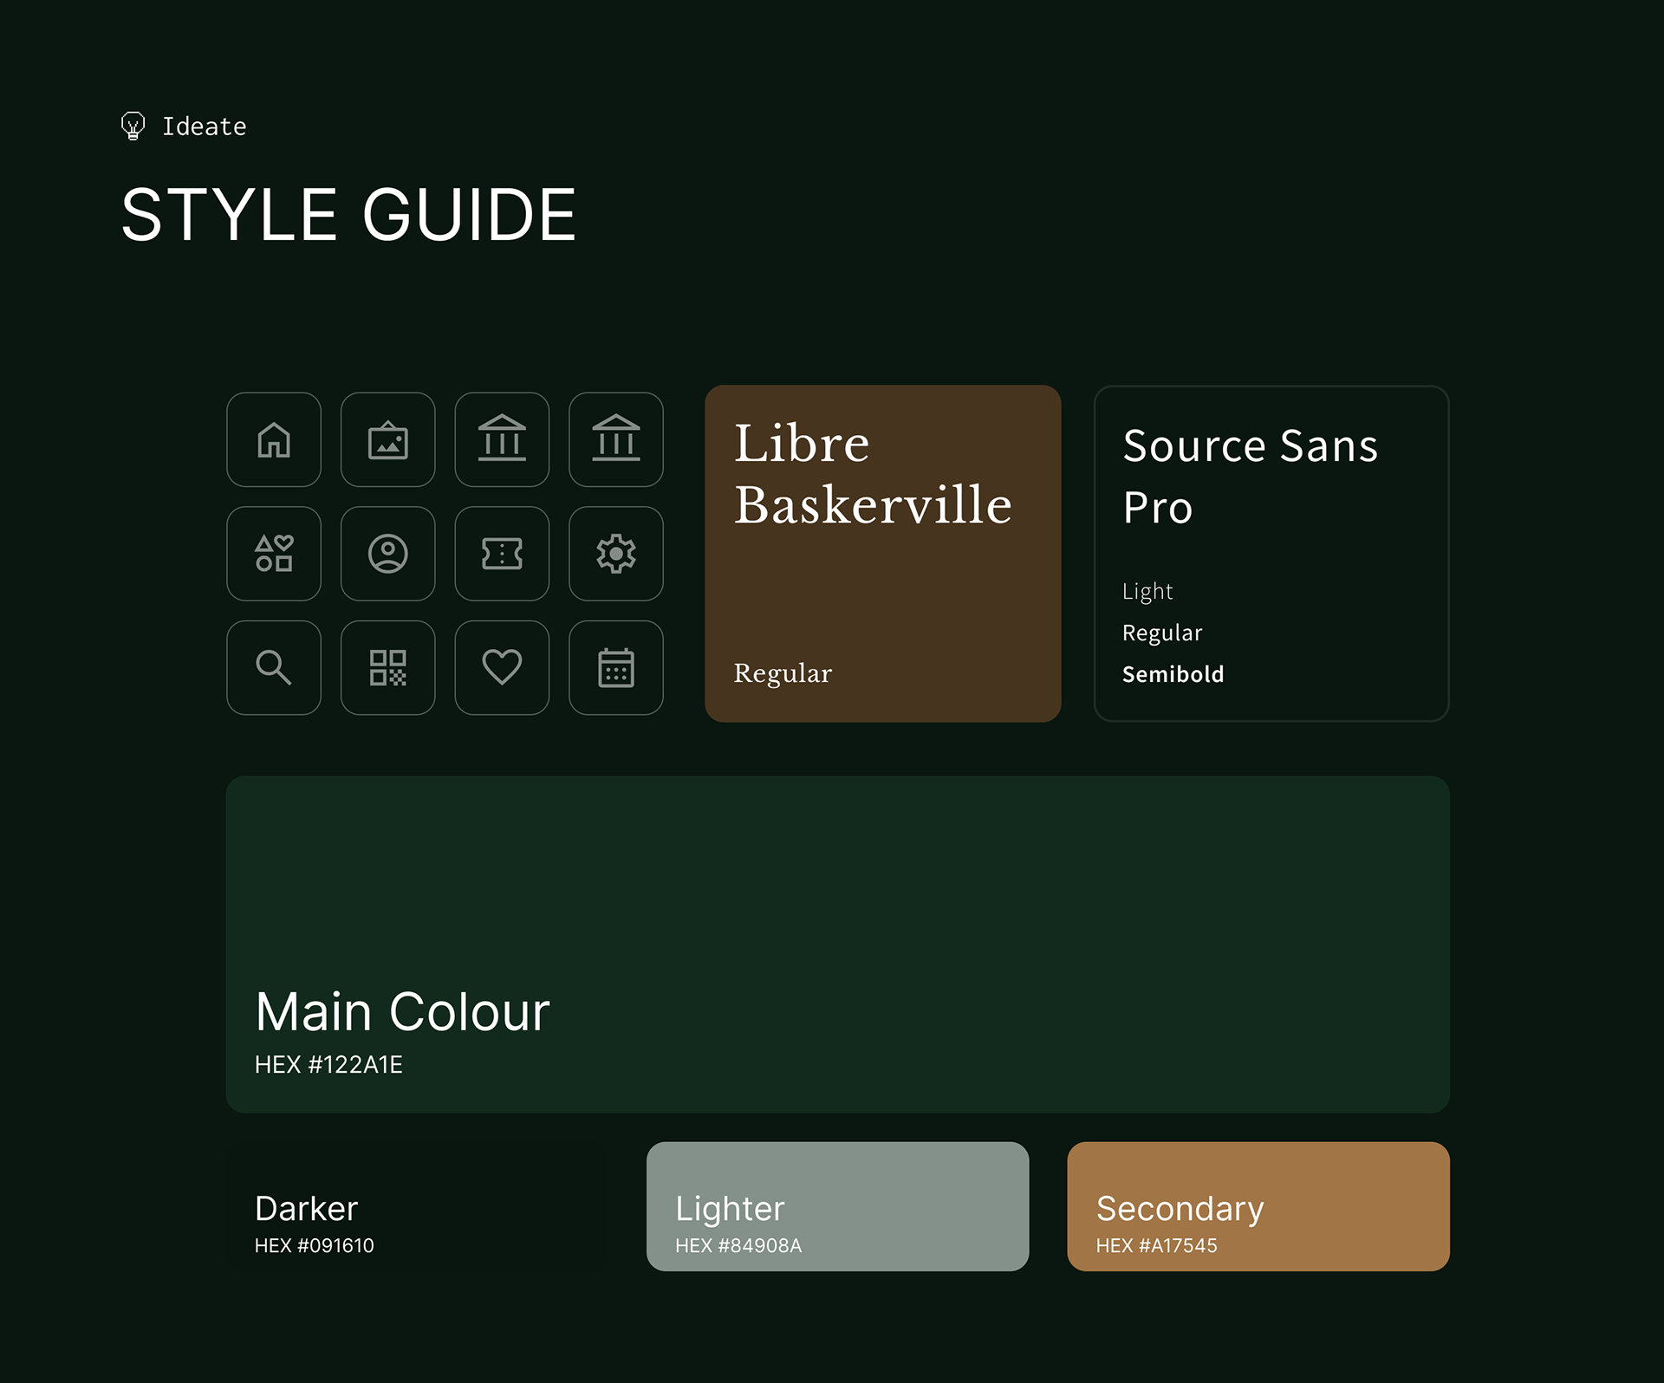The width and height of the screenshot is (1664, 1383).
Task: Select the picture gallery icon
Action: (387, 439)
